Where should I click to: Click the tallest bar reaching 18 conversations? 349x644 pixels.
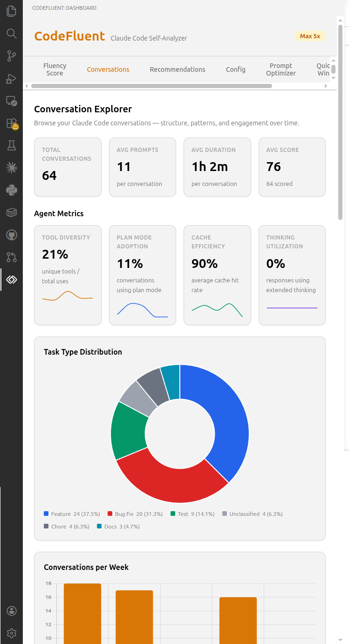pos(82,613)
